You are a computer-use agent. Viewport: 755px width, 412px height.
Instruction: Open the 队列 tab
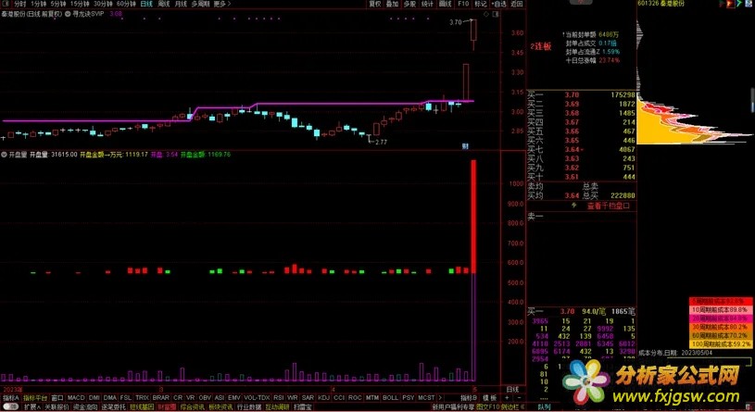(544, 407)
